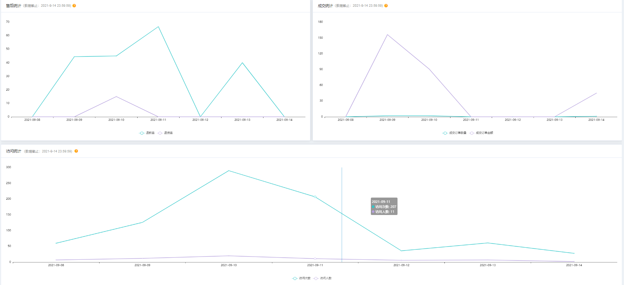Toggle the 访问次数 legend series

(301, 278)
